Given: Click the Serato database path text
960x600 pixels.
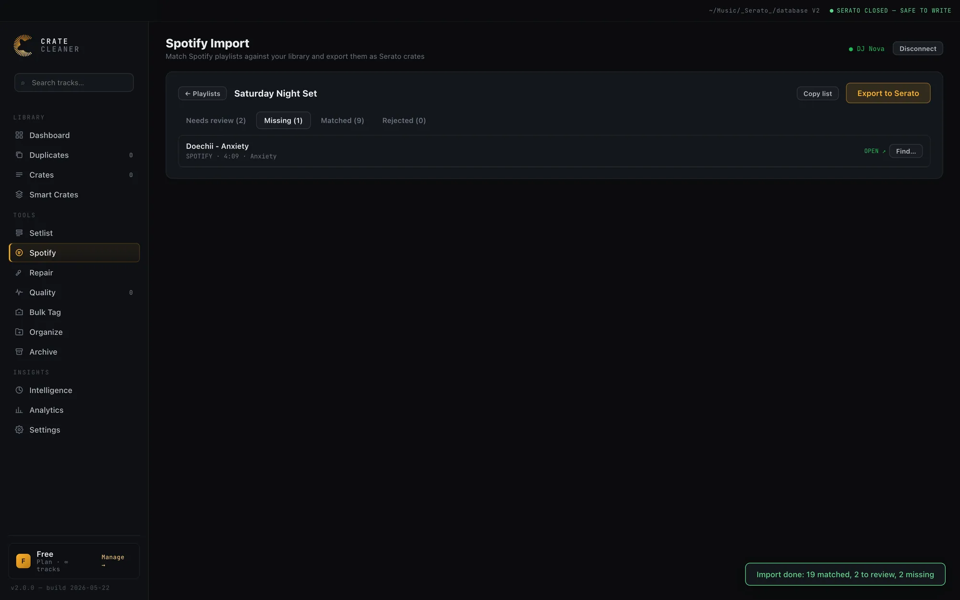Looking at the screenshot, I should (764, 11).
